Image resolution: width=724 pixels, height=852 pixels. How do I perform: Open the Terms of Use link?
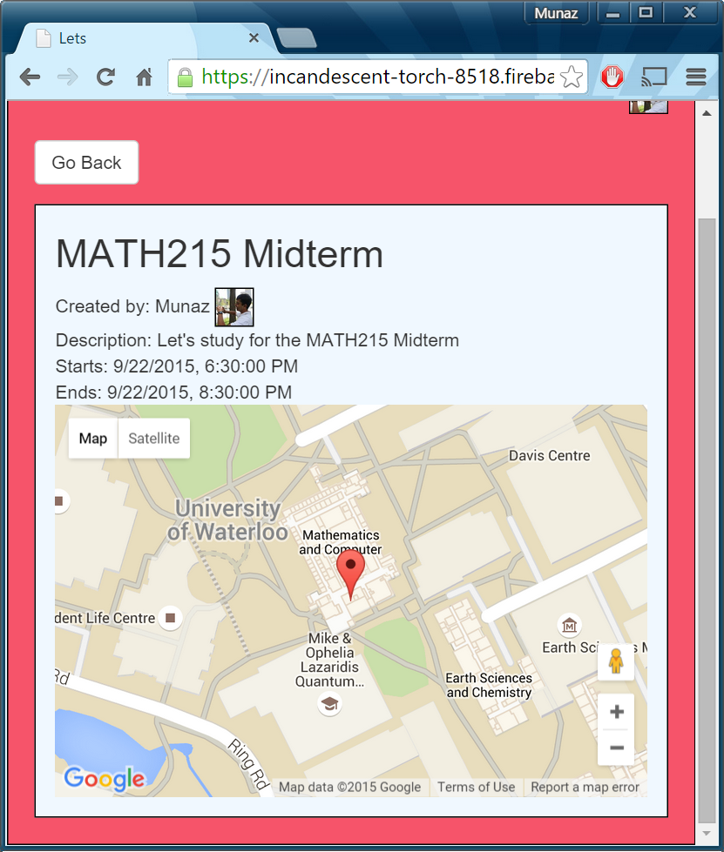pos(476,788)
